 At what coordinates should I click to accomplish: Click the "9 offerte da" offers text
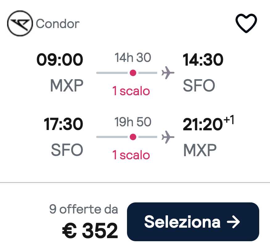pos(84,209)
